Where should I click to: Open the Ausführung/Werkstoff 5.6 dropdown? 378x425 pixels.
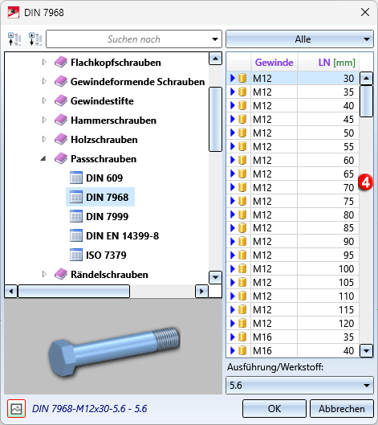[299, 385]
